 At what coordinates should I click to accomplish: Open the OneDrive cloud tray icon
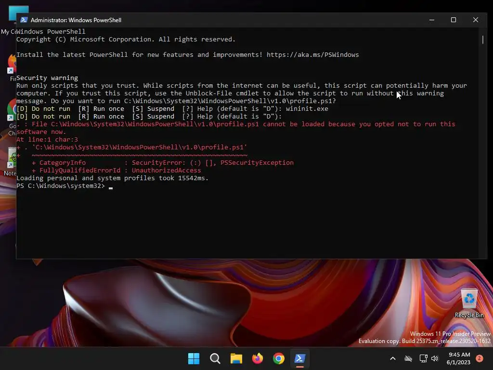(x=408, y=358)
